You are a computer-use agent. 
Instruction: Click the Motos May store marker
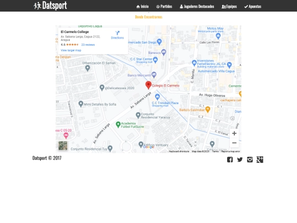click(218, 36)
